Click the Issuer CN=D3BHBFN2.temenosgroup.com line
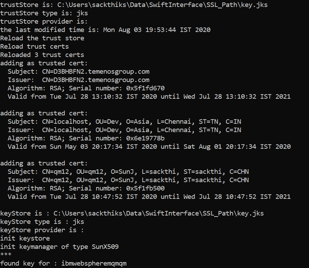The height and width of the screenshot is (268, 309). tap(79, 80)
